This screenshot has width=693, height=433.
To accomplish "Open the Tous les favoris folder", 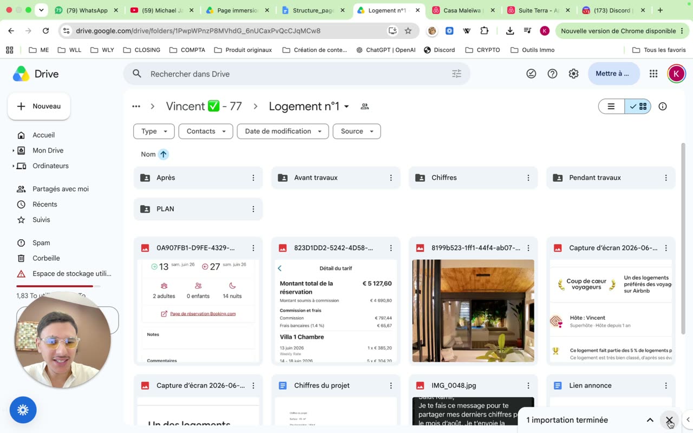I will [x=659, y=50].
